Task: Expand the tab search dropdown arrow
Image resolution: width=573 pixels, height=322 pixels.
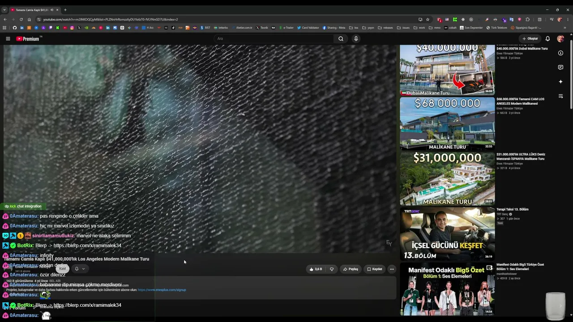Action: pos(4,10)
